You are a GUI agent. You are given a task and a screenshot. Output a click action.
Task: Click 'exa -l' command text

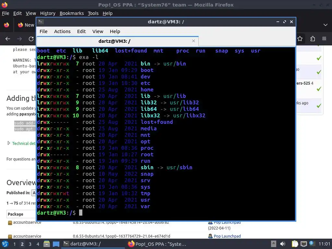(x=89, y=57)
